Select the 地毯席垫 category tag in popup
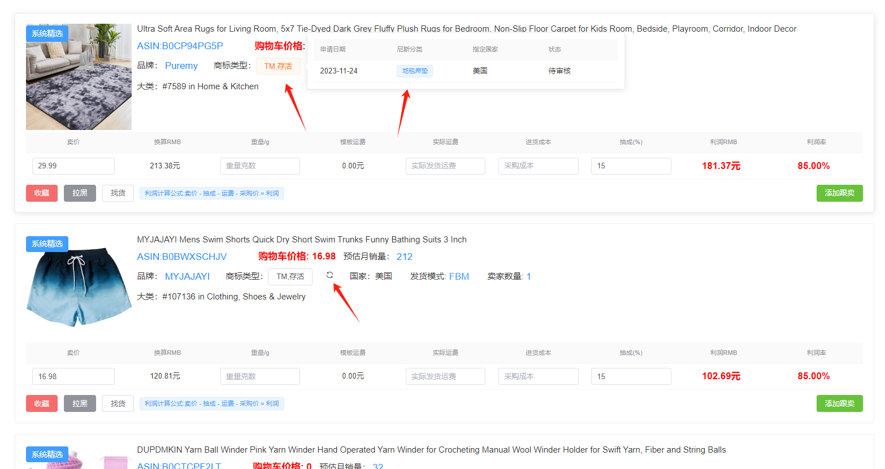The width and height of the screenshot is (885, 469). tap(414, 71)
